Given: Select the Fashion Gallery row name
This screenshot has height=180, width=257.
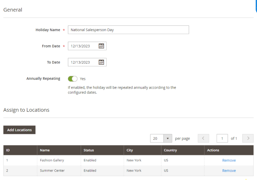Looking at the screenshot, I should pos(52,160).
